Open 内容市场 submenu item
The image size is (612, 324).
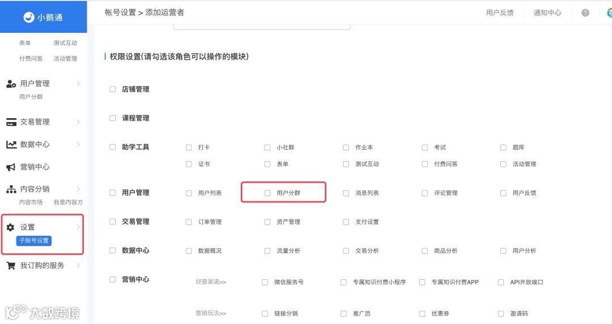(x=31, y=202)
